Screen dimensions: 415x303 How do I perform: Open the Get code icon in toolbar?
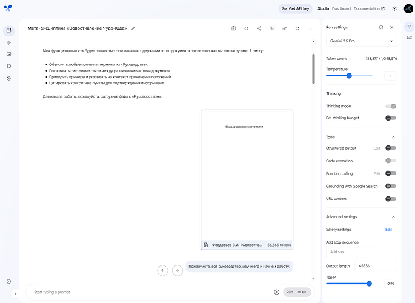(247, 28)
